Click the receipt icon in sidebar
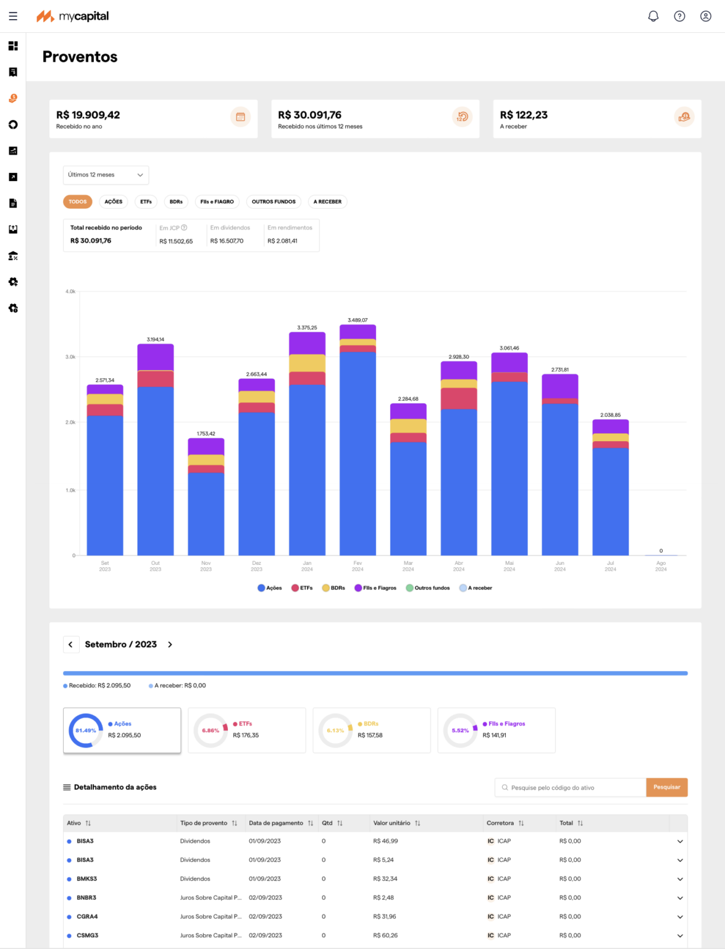Screen dimensions: 725x949 [x=13, y=72]
